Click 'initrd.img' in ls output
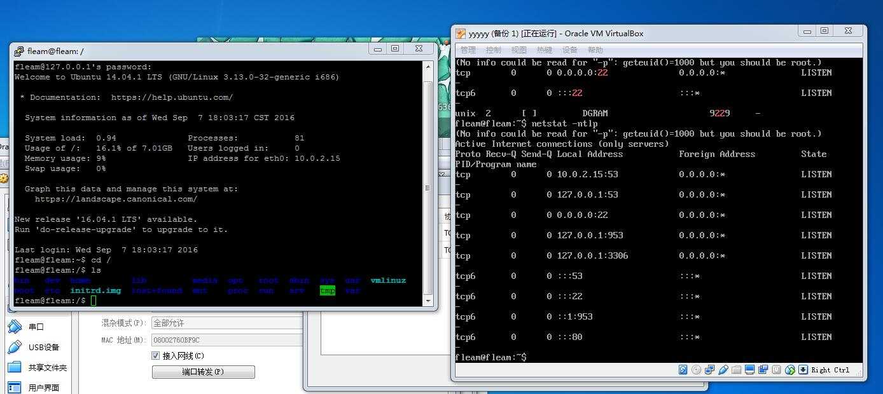This screenshot has height=394, width=883. [x=95, y=290]
